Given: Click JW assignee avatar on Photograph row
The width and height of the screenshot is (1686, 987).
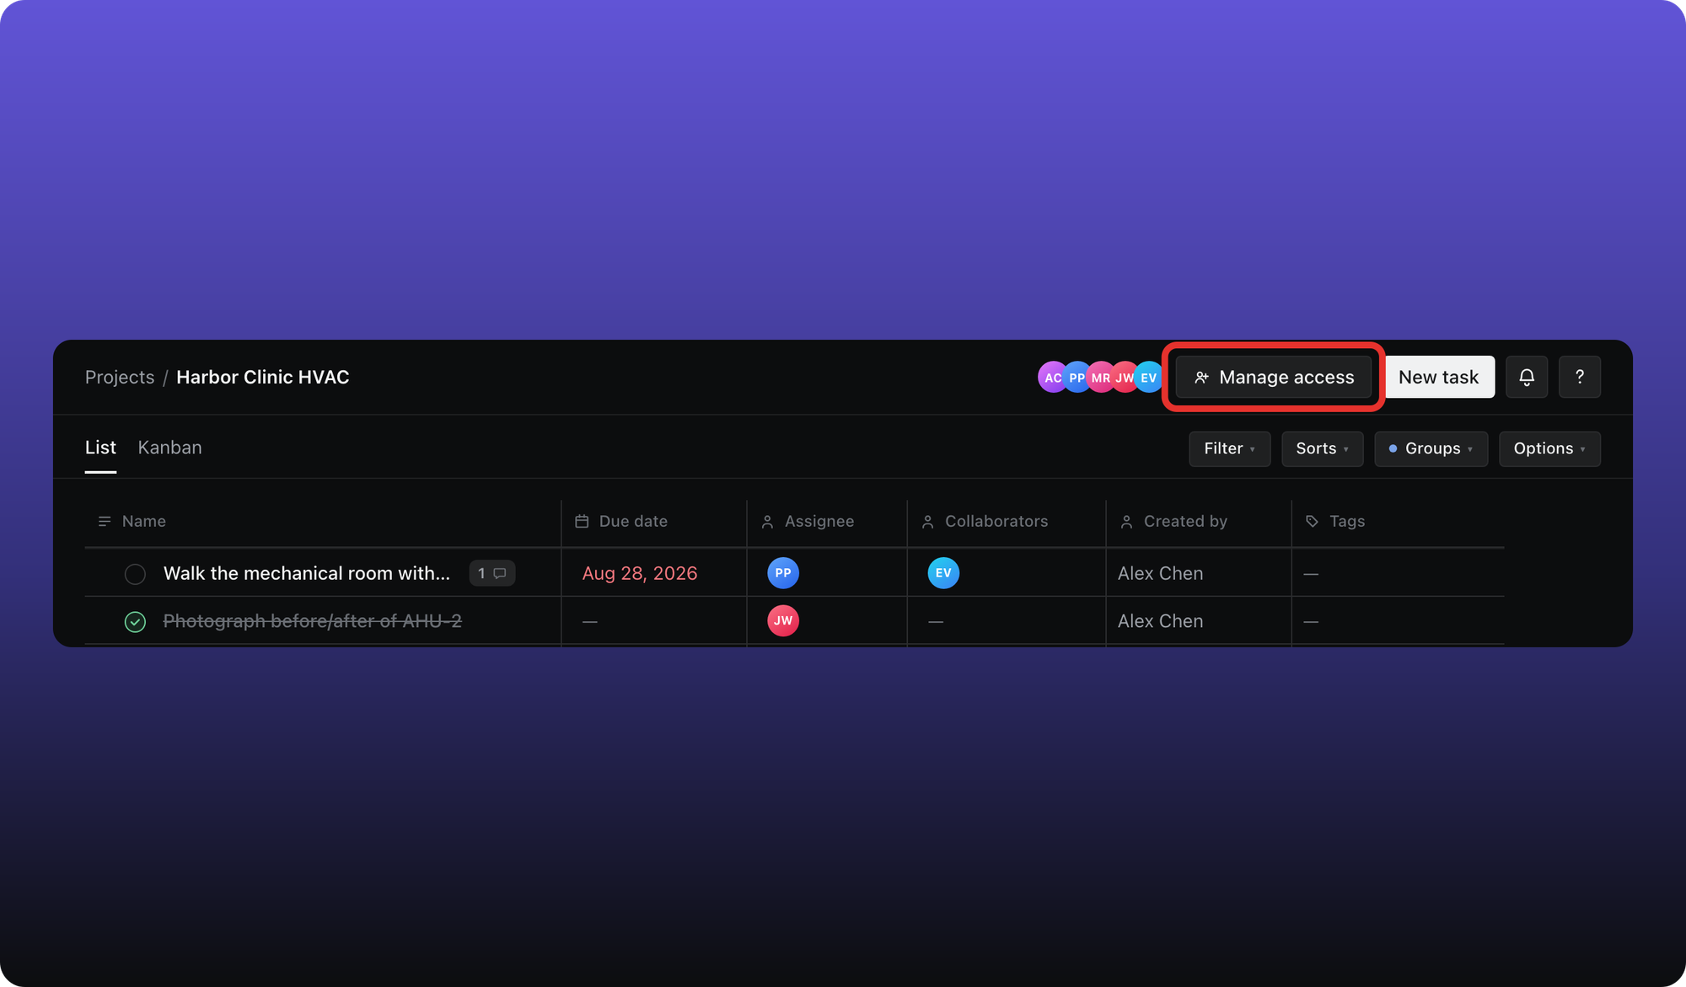Looking at the screenshot, I should pos(783,621).
